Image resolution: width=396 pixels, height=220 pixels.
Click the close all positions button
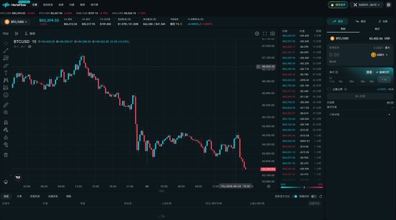314,203
